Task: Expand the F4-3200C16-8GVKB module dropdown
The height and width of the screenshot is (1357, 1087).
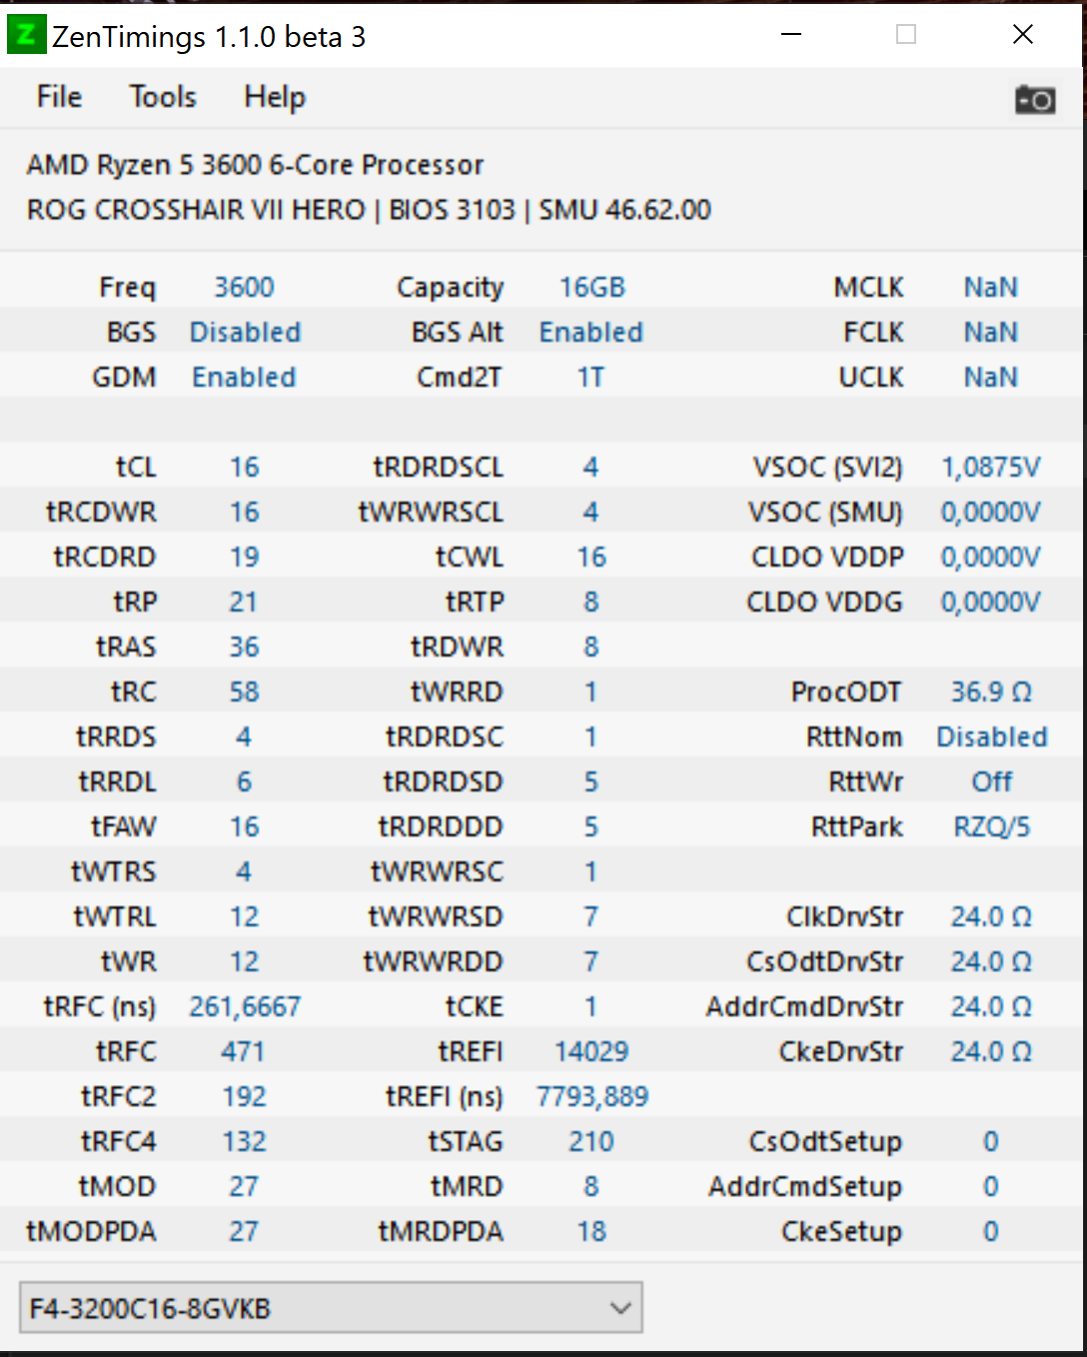Action: coord(330,1308)
